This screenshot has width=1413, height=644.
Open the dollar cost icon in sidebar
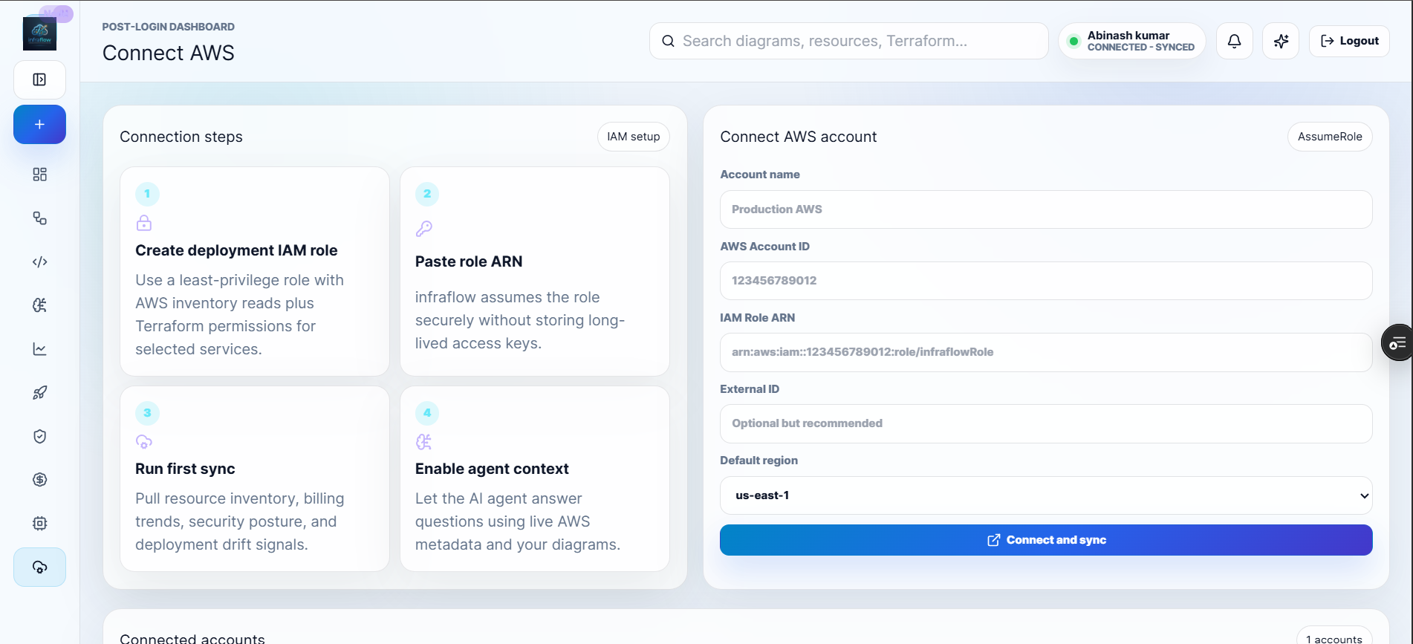click(39, 480)
